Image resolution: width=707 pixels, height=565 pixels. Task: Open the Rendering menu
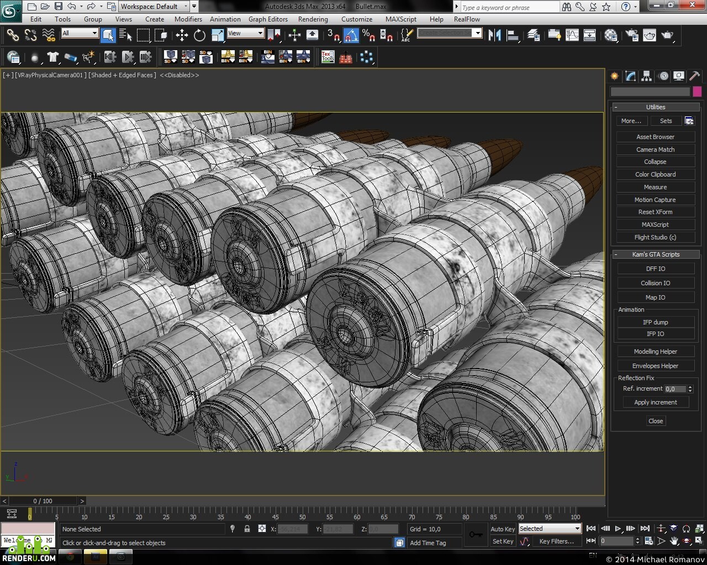(313, 19)
